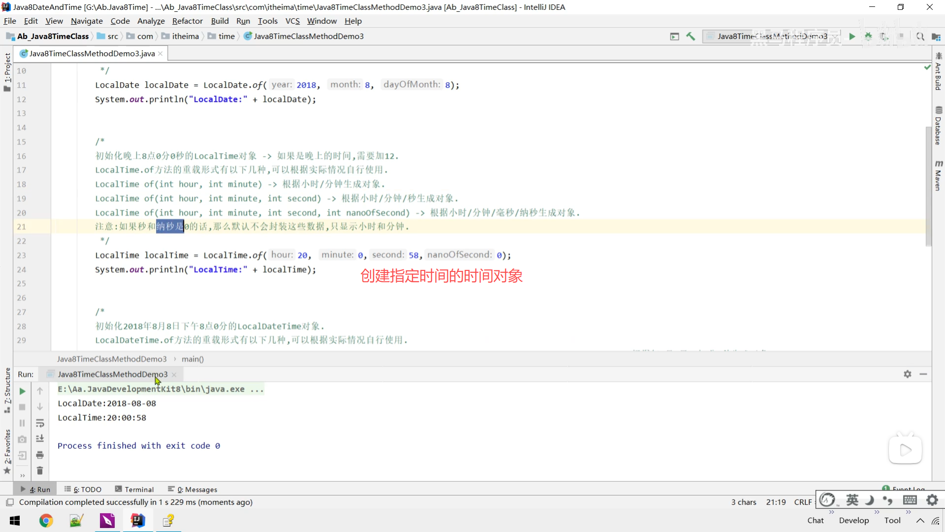Open Run panel settings gear
The width and height of the screenshot is (945, 532).
coord(907,374)
